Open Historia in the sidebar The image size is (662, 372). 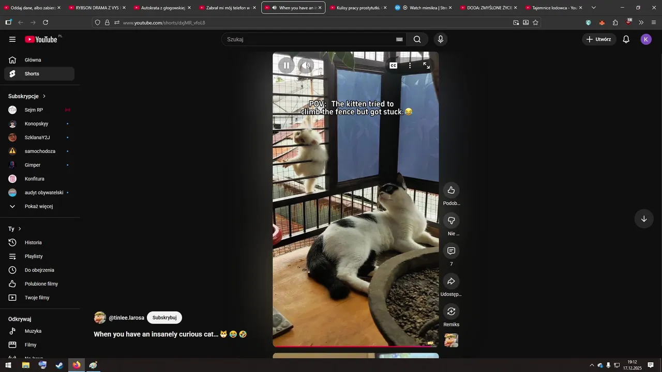(39, 242)
